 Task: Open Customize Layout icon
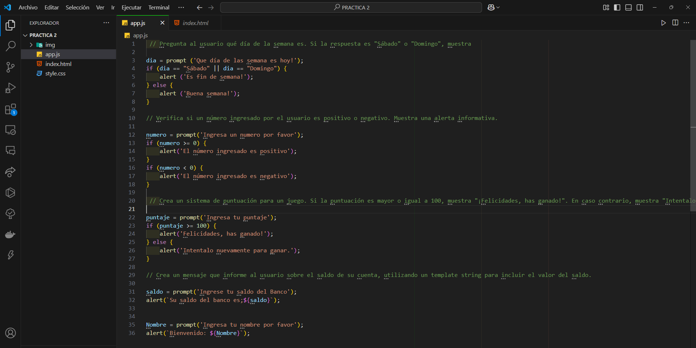click(x=606, y=7)
